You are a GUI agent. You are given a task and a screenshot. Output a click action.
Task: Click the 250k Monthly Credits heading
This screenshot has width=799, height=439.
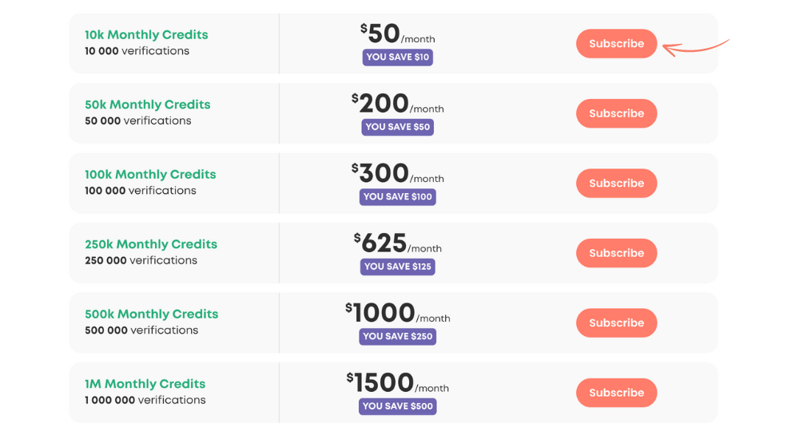tap(151, 244)
